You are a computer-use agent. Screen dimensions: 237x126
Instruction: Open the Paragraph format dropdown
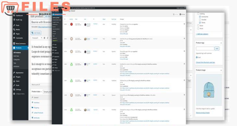pyautogui.click(x=37, y=38)
